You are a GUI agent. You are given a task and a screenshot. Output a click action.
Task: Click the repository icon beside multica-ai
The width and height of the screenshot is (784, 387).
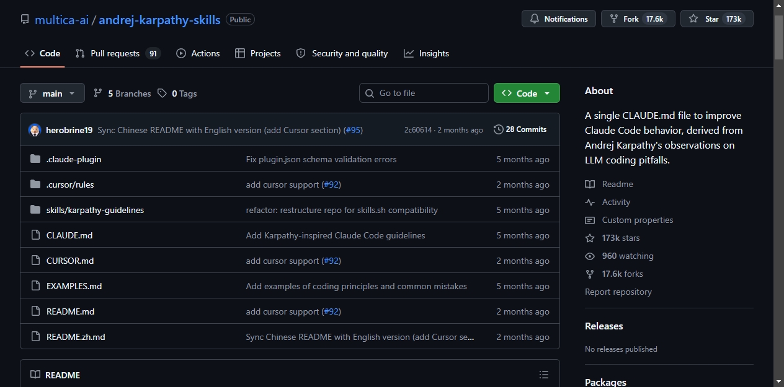click(x=25, y=19)
